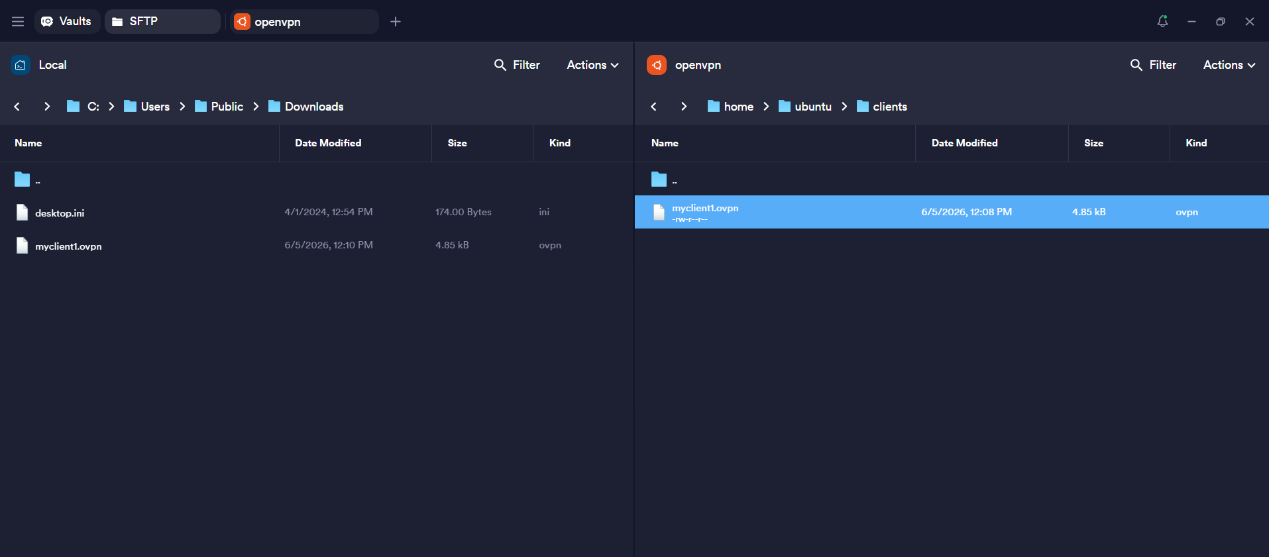Expand the chevron after ubuntu in the breadcrumb
The width and height of the screenshot is (1269, 557).
(844, 107)
